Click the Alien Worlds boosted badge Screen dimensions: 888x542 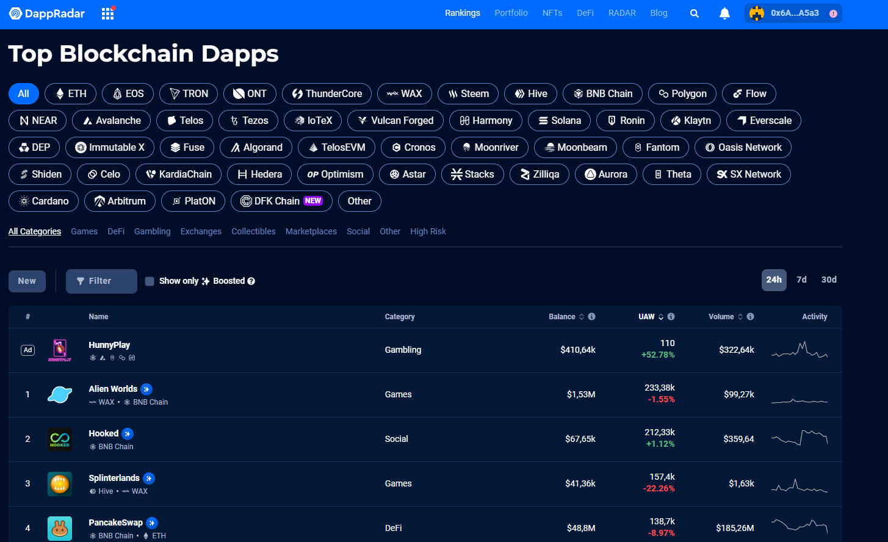[146, 389]
